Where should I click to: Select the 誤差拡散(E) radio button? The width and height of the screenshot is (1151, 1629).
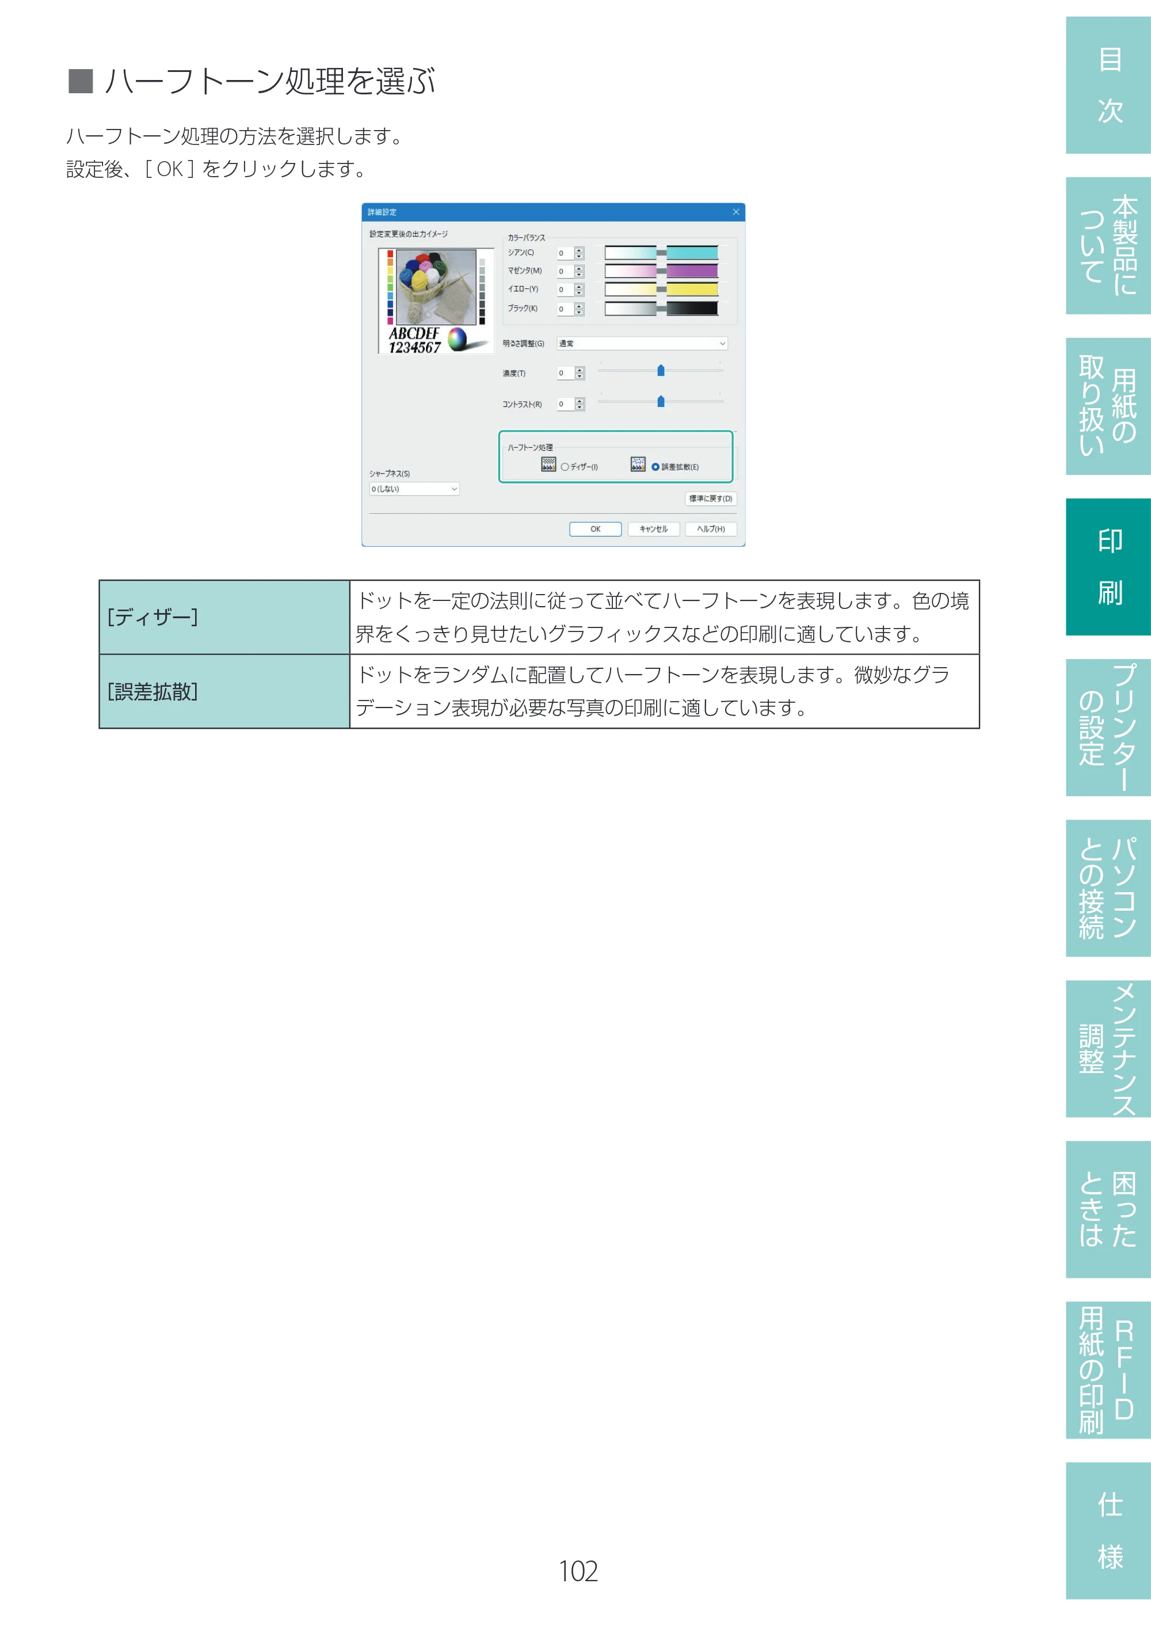pos(655,467)
